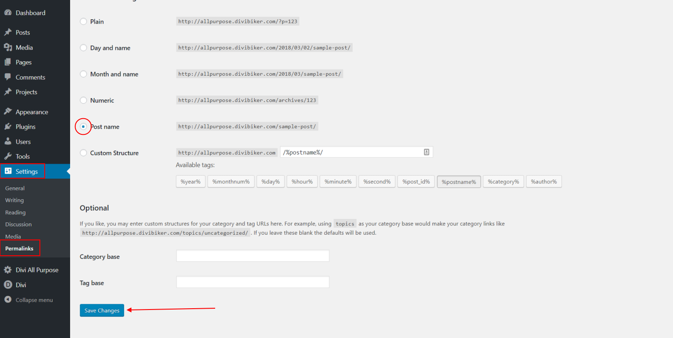Image resolution: width=673 pixels, height=338 pixels.
Task: Click the Pages icon in sidebar
Action: tap(8, 62)
